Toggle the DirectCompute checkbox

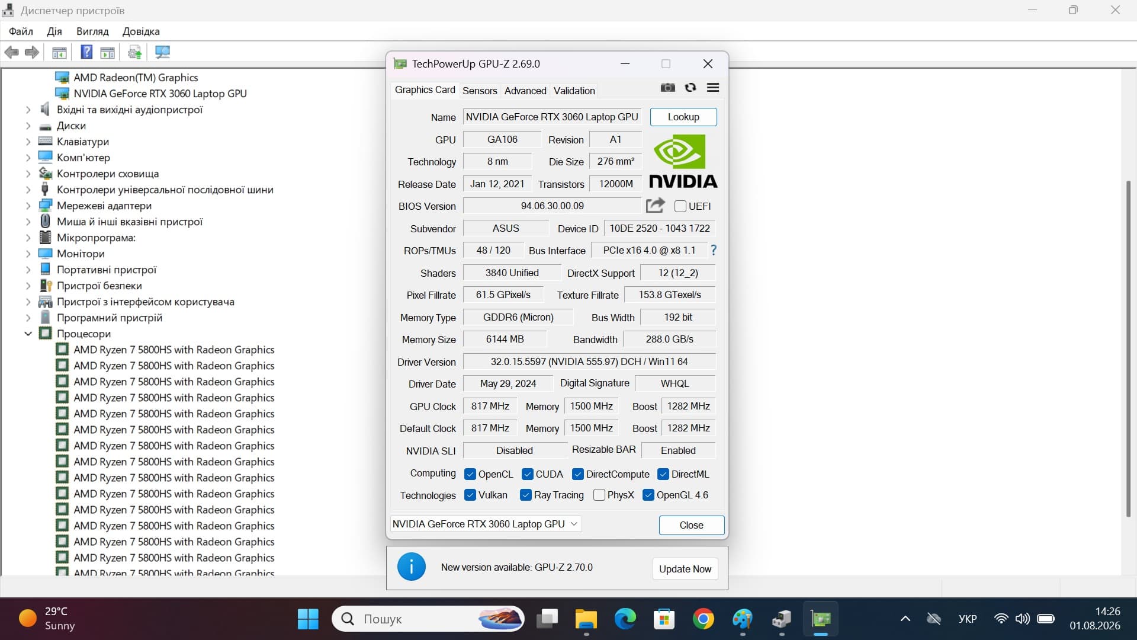pyautogui.click(x=578, y=474)
